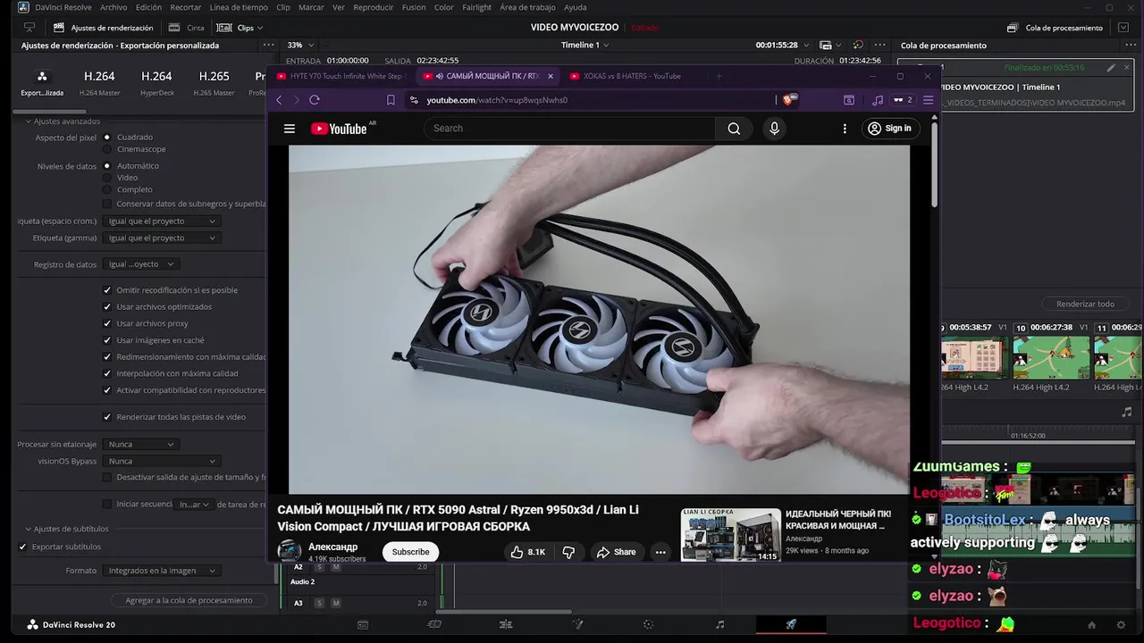Switch to HYTE Y70 Touch browser tab
The height and width of the screenshot is (643, 1144).
[341, 76]
